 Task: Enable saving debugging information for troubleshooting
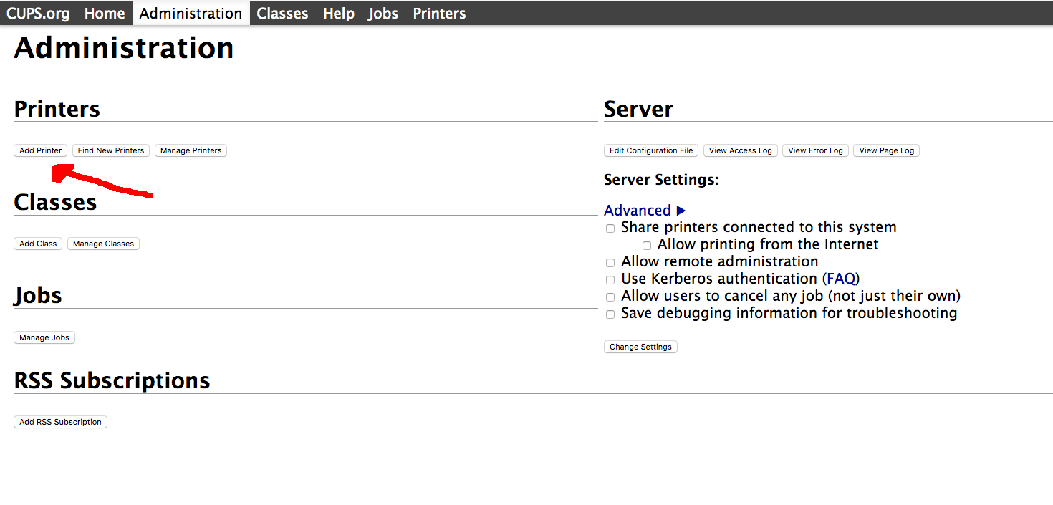(610, 314)
